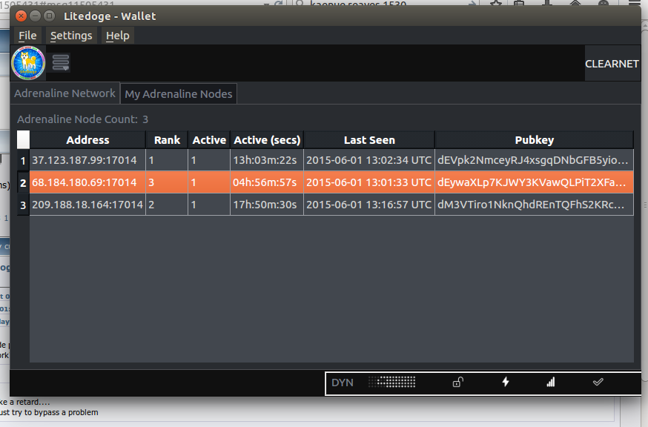The image size is (648, 427).
Task: Click the dotted progress indicator in status bar
Action: [391, 382]
